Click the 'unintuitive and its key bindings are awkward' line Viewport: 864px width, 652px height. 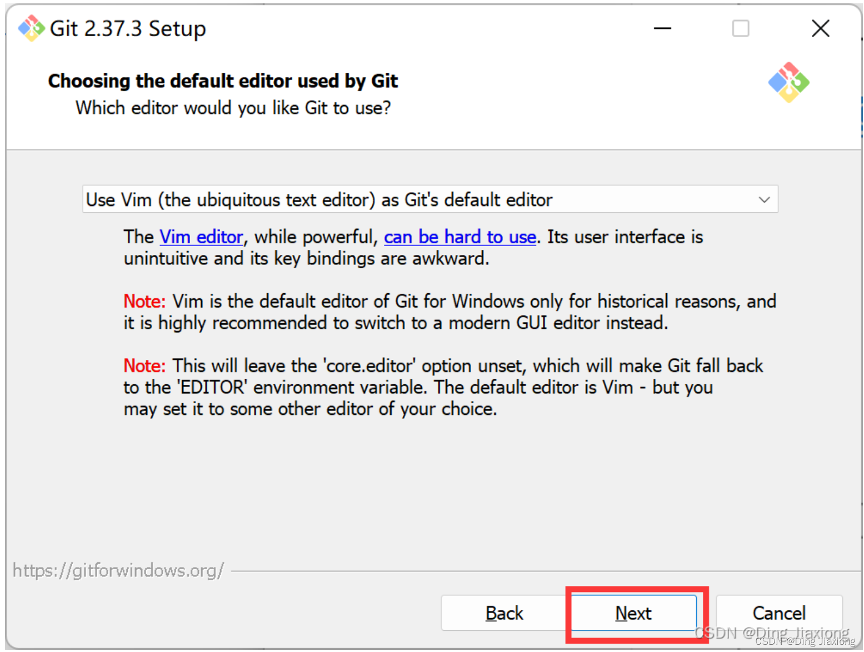click(x=306, y=259)
